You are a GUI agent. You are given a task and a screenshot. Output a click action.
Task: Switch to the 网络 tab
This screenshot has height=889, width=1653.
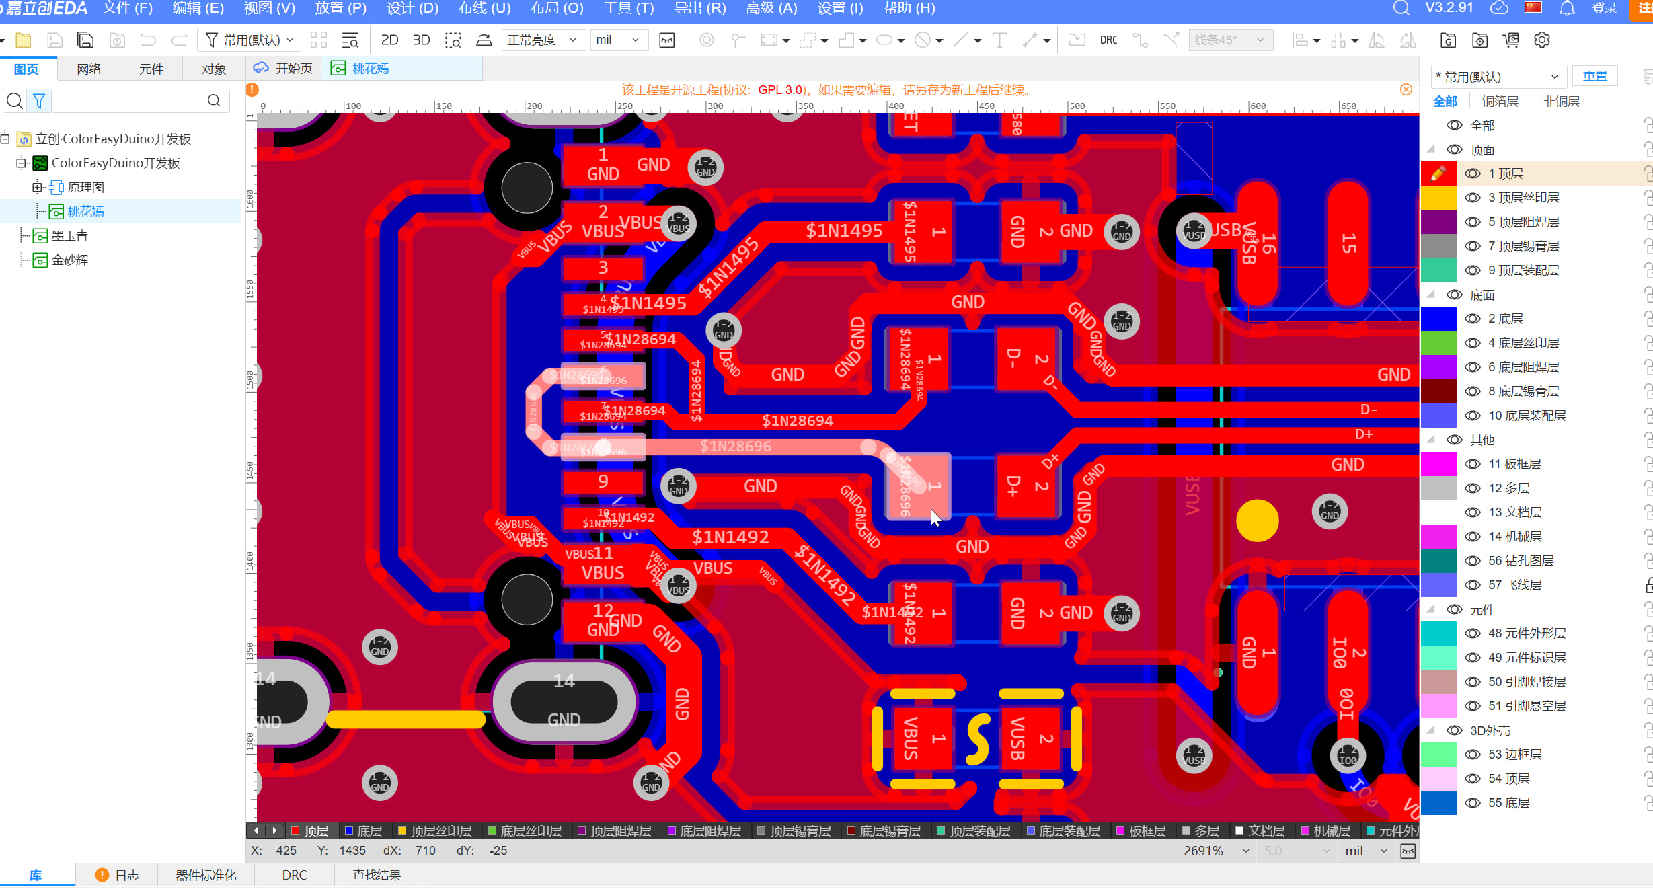coord(89,69)
